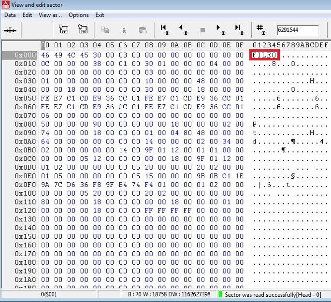Go to the next sector
The height and width of the screenshot is (302, 331).
click(x=221, y=30)
